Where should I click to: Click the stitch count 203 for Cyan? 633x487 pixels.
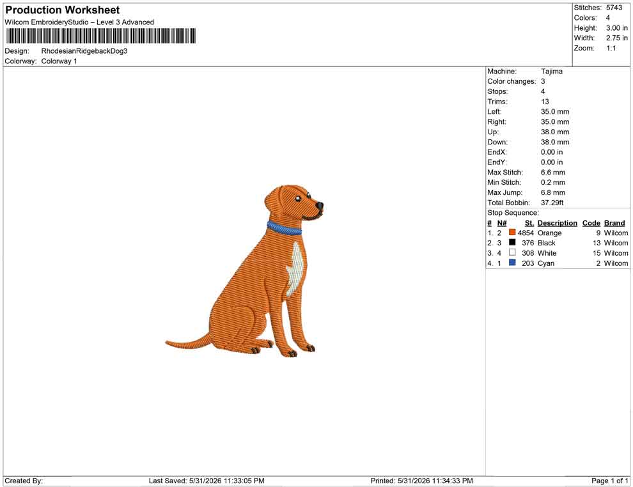click(x=527, y=263)
